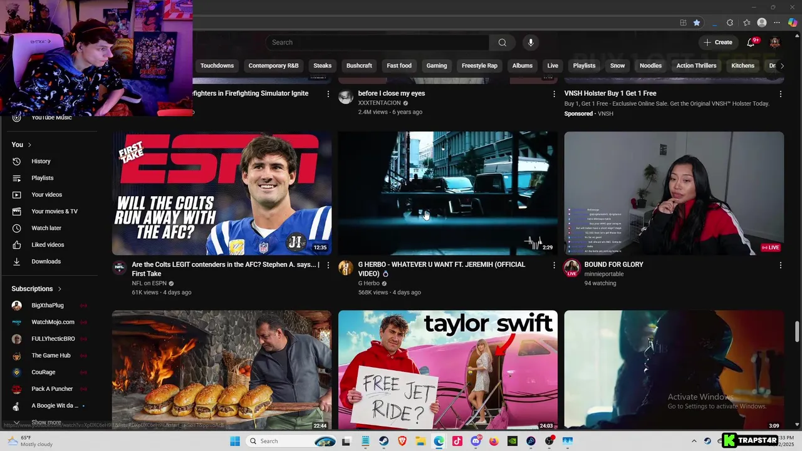Open the Windows Start button
The width and height of the screenshot is (802, 451).
pos(235,441)
